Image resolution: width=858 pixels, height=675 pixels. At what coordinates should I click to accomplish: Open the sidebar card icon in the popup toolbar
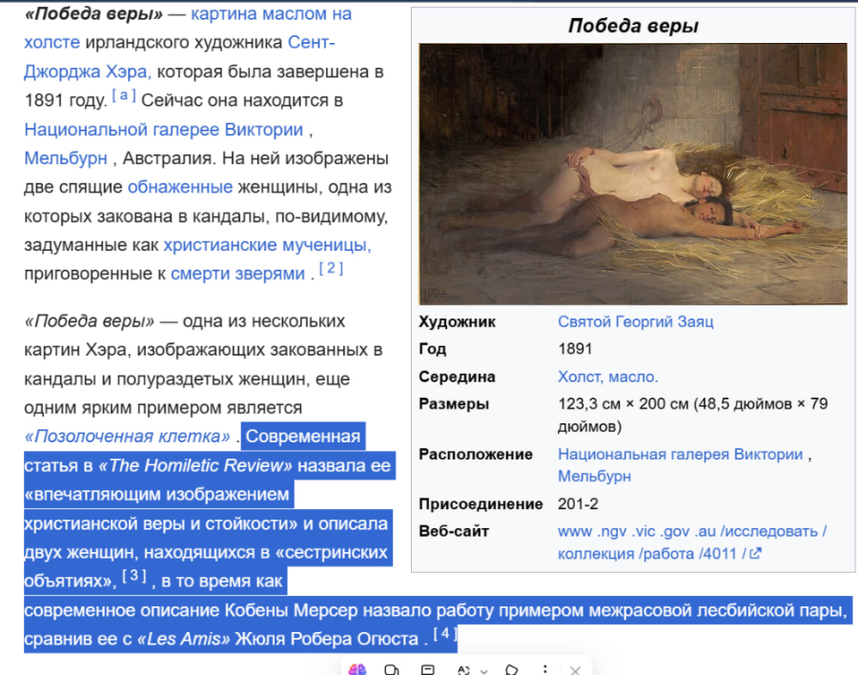tap(425, 669)
